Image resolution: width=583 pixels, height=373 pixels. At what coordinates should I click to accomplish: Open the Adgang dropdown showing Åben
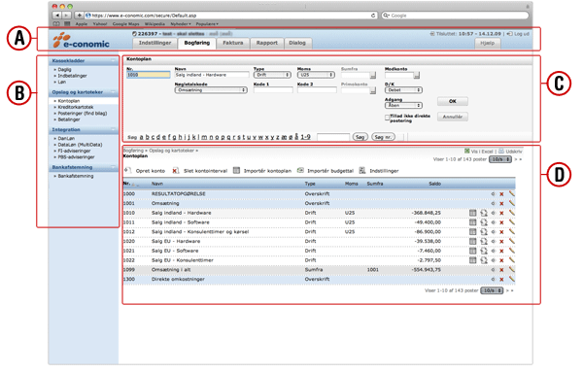pyautogui.click(x=403, y=106)
